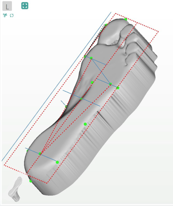This screenshot has width=173, height=206.
Task: Click the green marker on the heel's inner edge
Action: [27, 151]
